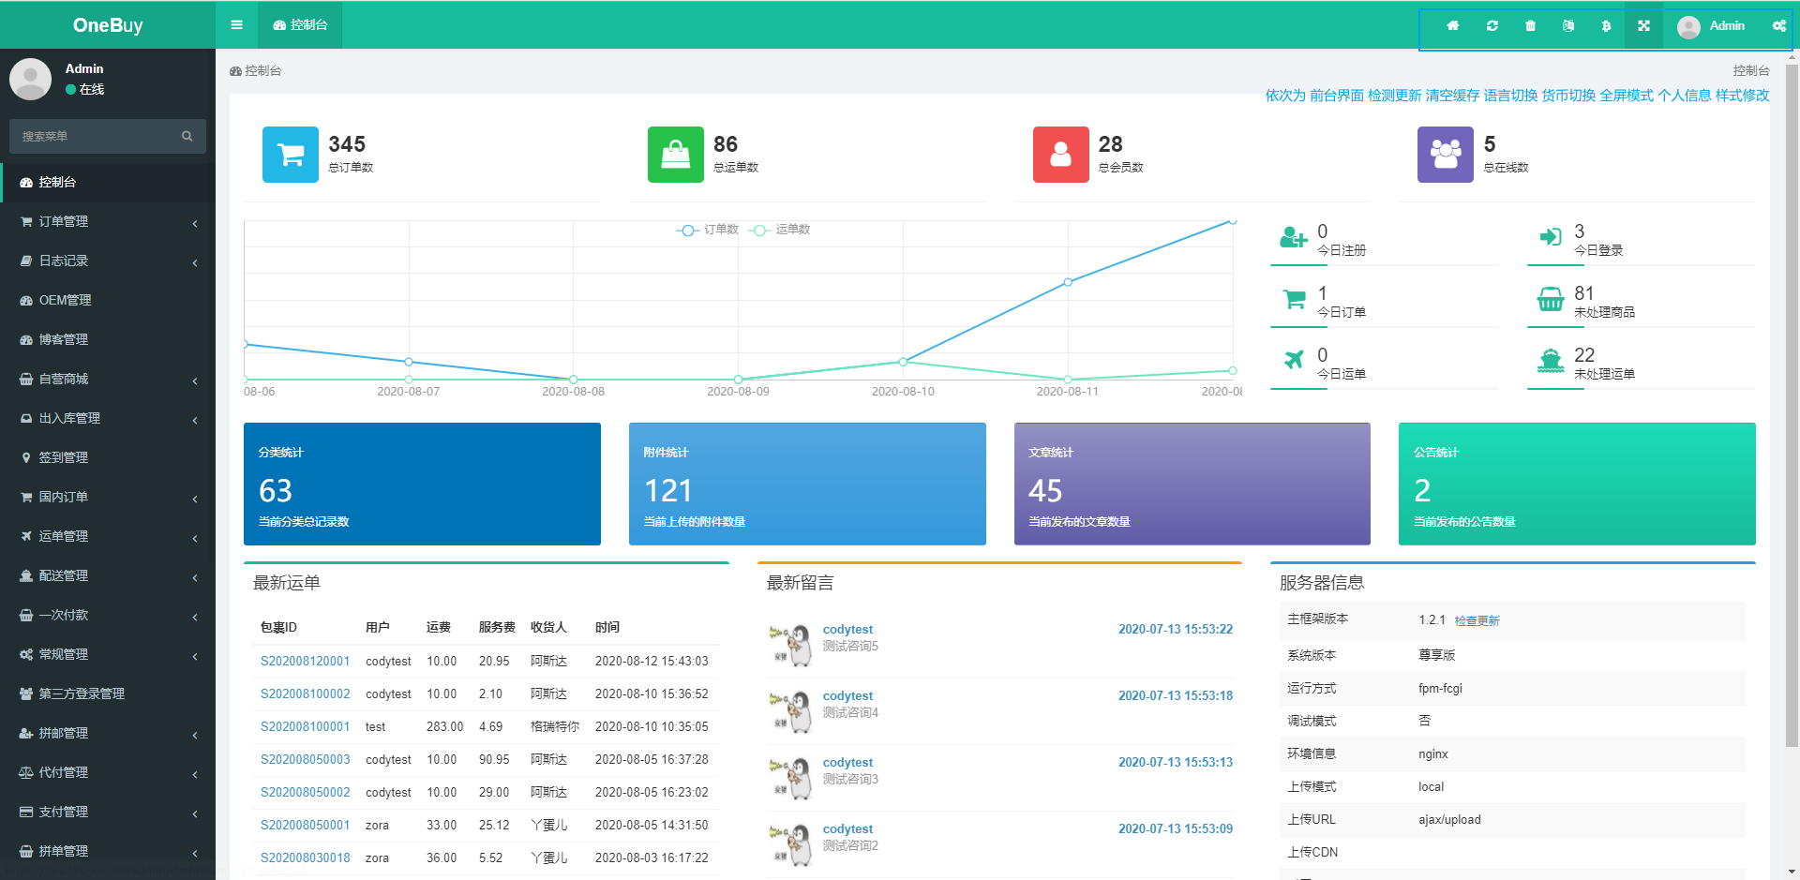
Task: Click the today's registrations user-plus icon
Action: (1294, 238)
